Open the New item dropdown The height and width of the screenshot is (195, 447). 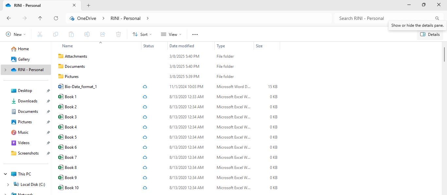coord(16,34)
